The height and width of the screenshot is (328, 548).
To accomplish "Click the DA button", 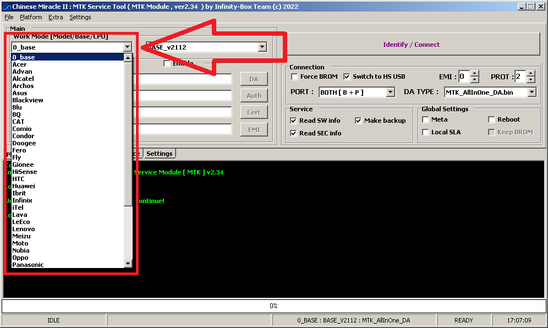I will 254,79.
